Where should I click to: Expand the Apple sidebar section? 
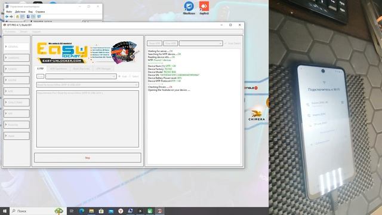16,136
